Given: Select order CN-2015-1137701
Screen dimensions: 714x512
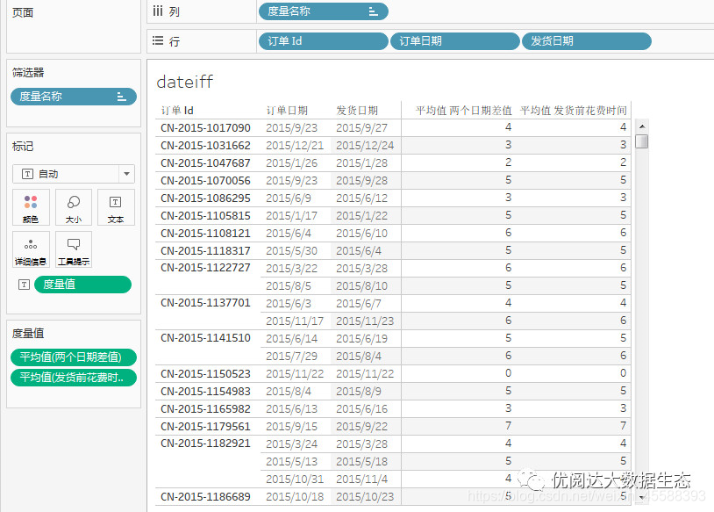Looking at the screenshot, I should click(x=205, y=303).
